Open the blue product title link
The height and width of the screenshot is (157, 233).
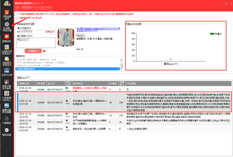[x=98, y=29]
